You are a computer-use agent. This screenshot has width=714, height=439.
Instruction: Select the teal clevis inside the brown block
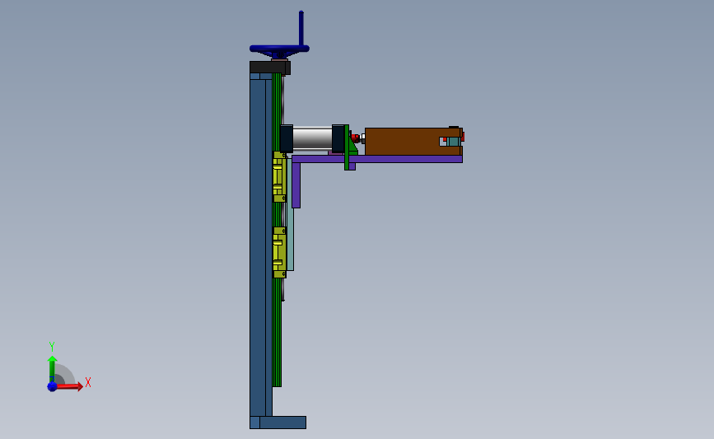click(x=453, y=142)
